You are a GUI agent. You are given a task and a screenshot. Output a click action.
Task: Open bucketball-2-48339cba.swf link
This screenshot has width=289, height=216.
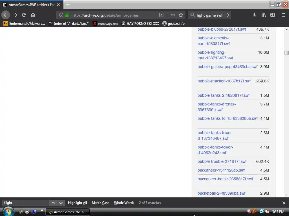pos(222,193)
